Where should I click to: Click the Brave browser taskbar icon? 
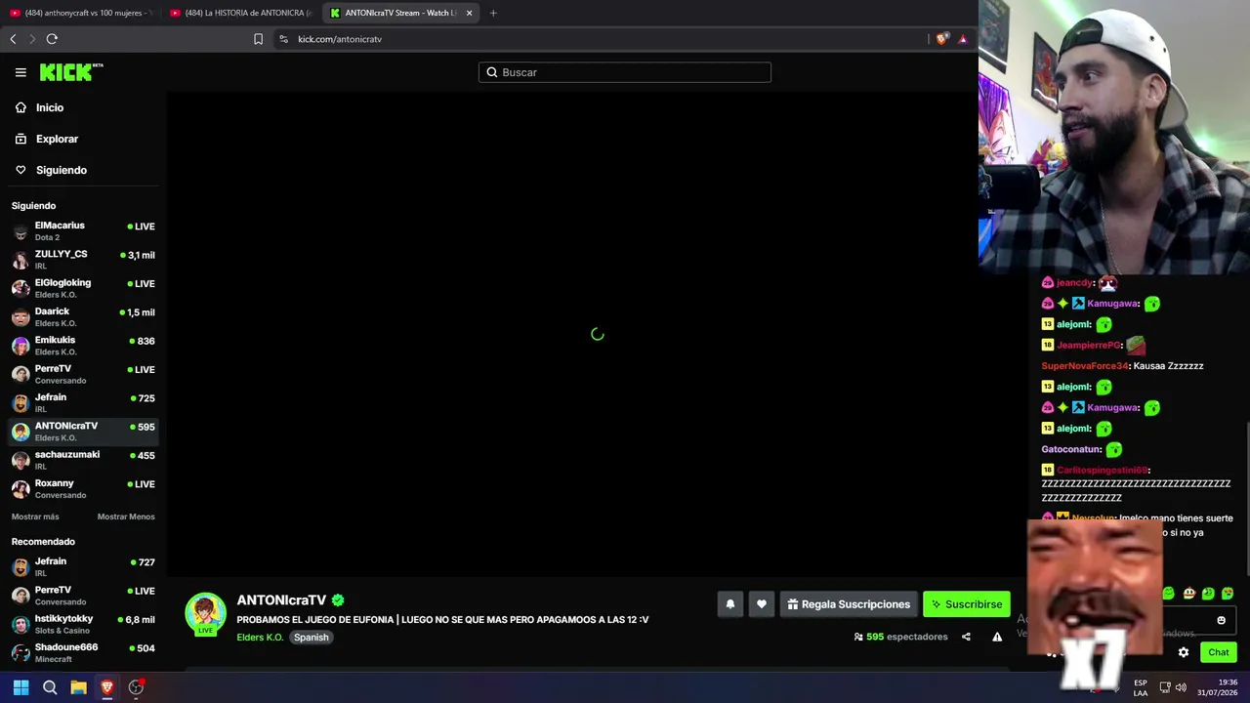point(107,687)
